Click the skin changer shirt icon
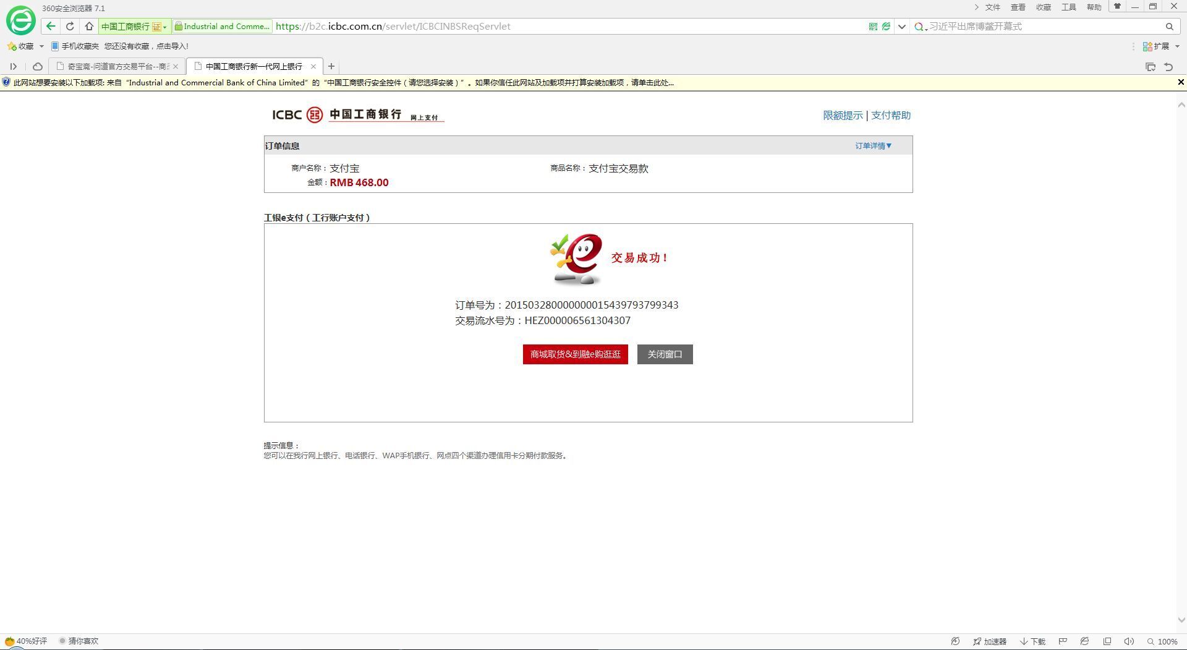 pos(1117,7)
